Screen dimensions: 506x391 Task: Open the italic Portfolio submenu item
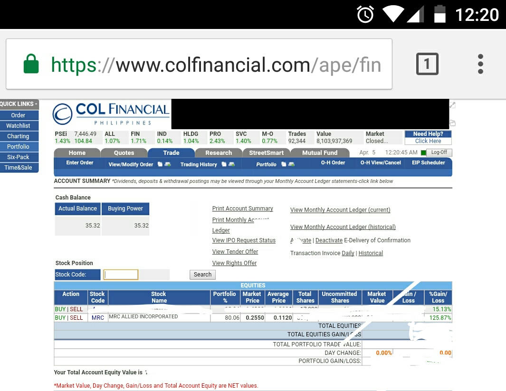pyautogui.click(x=266, y=164)
